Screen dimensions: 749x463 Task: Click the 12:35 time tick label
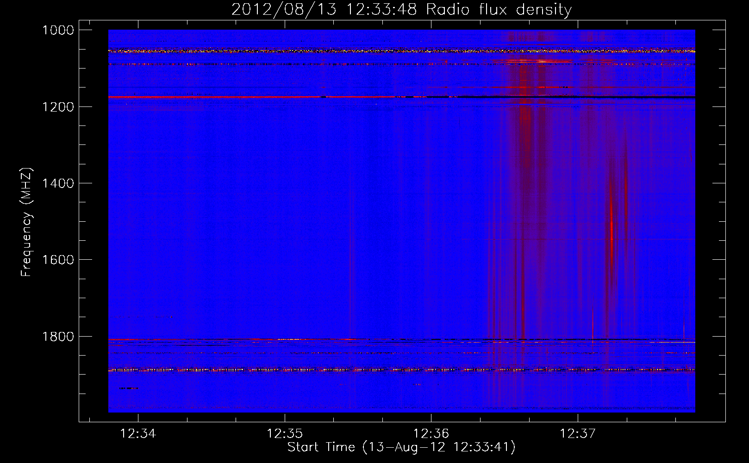coord(285,434)
